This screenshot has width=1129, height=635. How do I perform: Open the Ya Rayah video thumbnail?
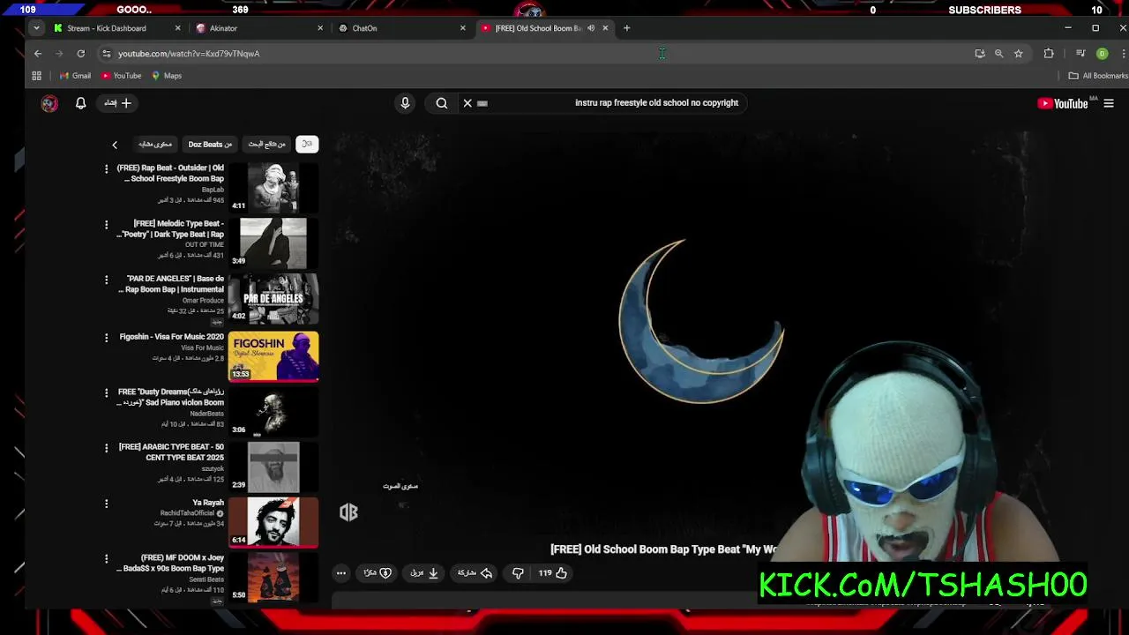pyautogui.click(x=273, y=522)
